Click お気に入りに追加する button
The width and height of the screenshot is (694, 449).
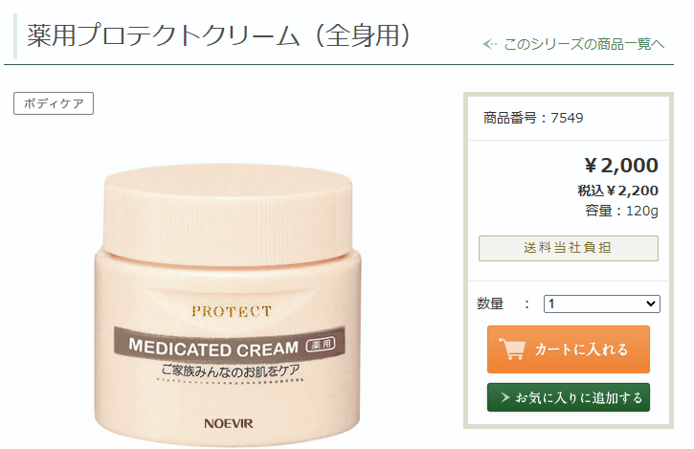click(x=569, y=397)
